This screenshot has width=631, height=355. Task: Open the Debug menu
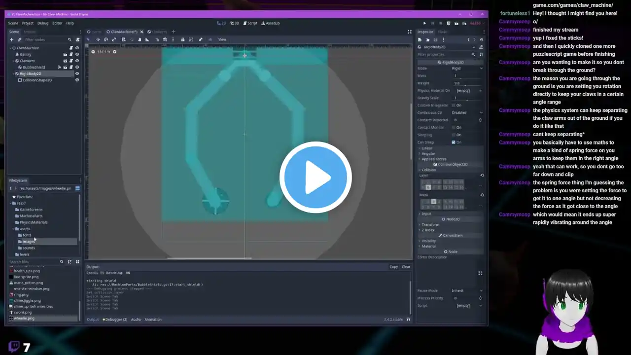point(43,23)
